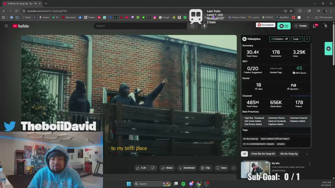This screenshot has width=335, height=188.
Task: Show next filter chips with right arrow
Action: pos(307,154)
